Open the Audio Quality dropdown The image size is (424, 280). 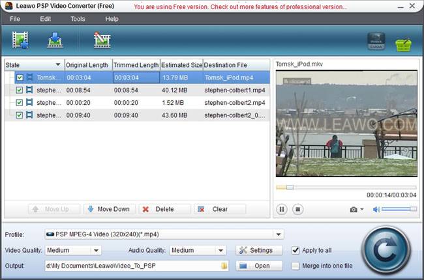pos(220,250)
